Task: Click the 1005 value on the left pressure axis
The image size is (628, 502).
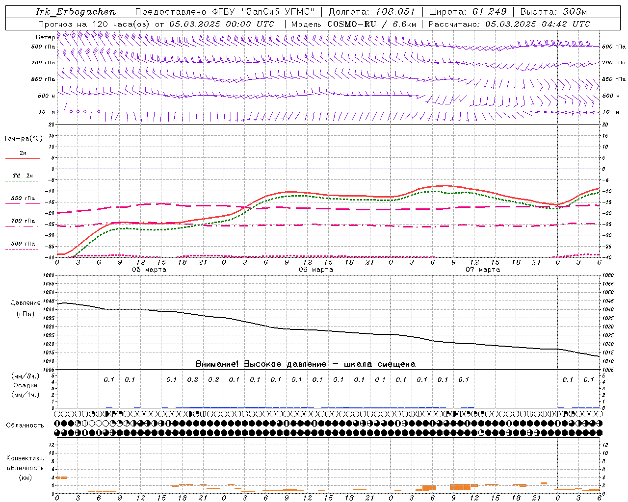Action: pos(49,370)
